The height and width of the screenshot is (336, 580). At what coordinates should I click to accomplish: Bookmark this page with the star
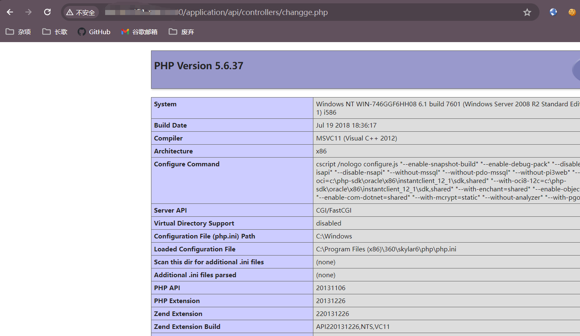(527, 13)
